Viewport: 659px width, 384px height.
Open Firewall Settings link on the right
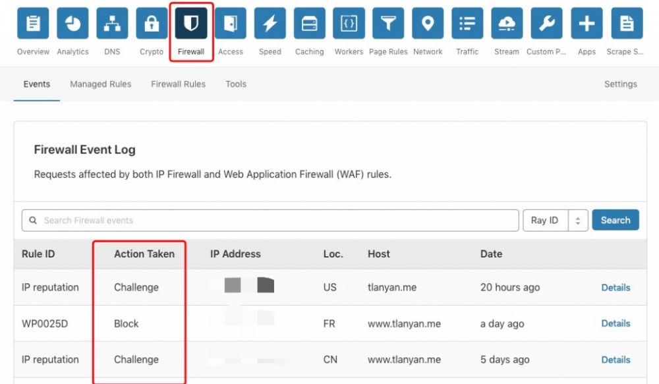[x=620, y=84]
